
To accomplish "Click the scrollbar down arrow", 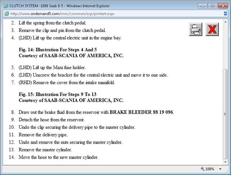I will pyautogui.click(x=225, y=162).
